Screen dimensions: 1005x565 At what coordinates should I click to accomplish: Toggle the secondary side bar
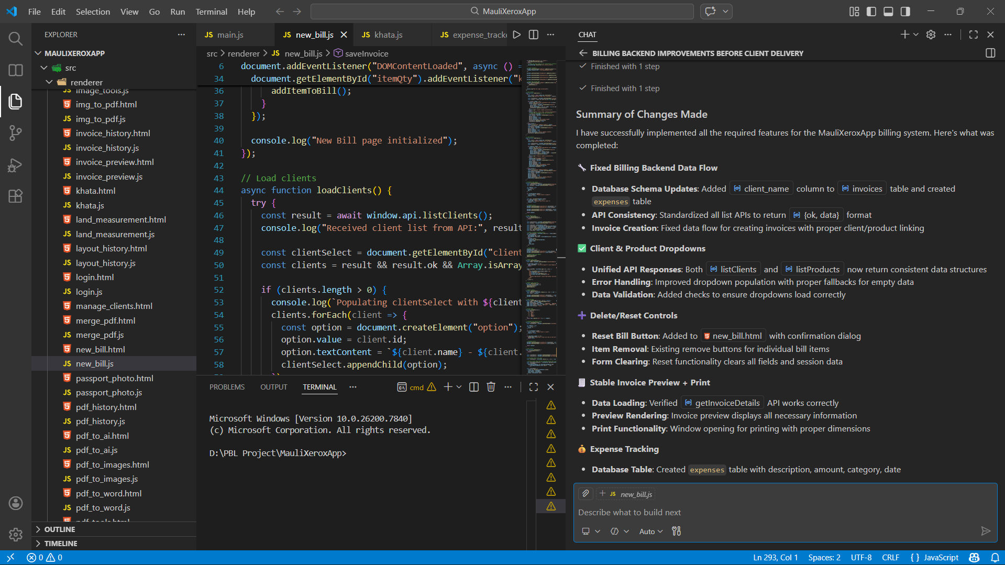click(905, 11)
